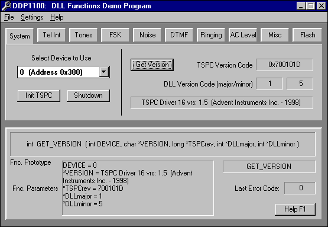Image resolution: width=328 pixels, height=227 pixels.
Task: Click the TSPC Driver 16 version string field
Action: click(x=222, y=103)
